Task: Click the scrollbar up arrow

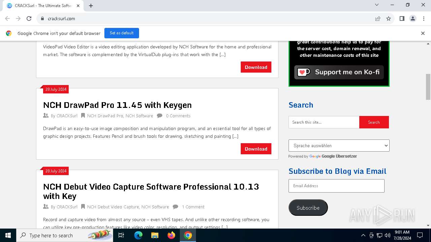Action: point(428,44)
